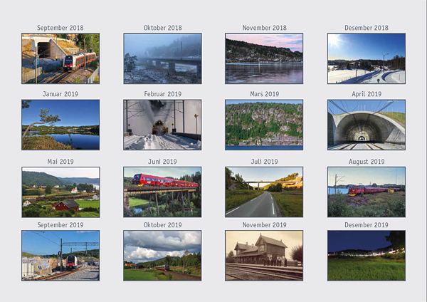Image resolution: width=427 pixels, height=302 pixels.
Task: Click the 'Mars 2019' caption
Action: (x=265, y=94)
